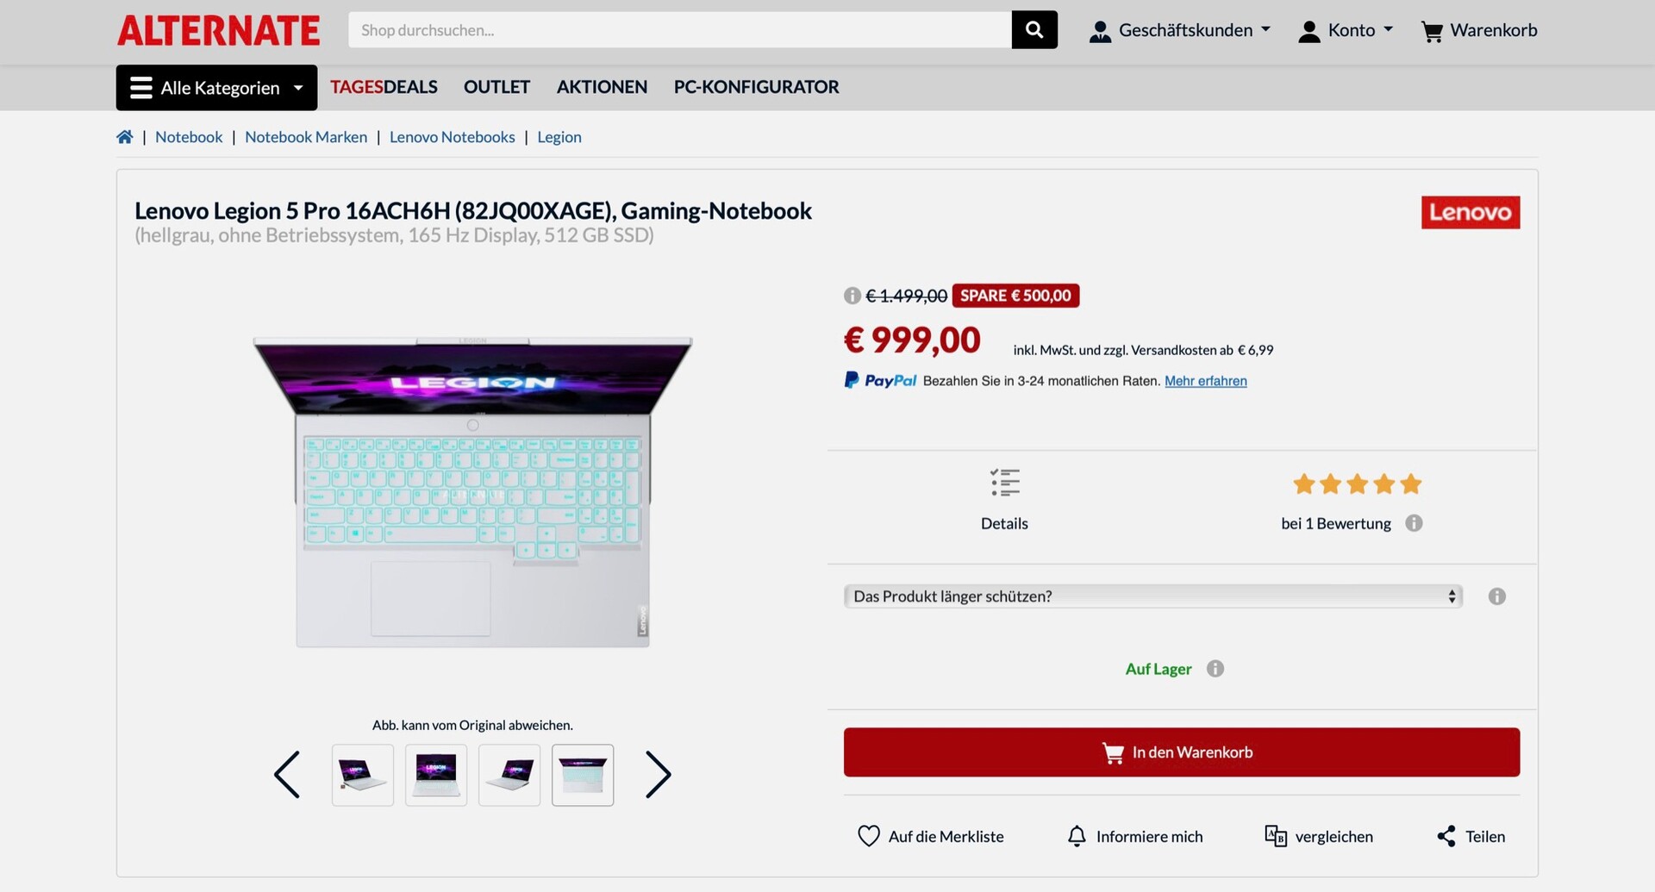Click Mehr erfahren PayPal link

tap(1206, 381)
